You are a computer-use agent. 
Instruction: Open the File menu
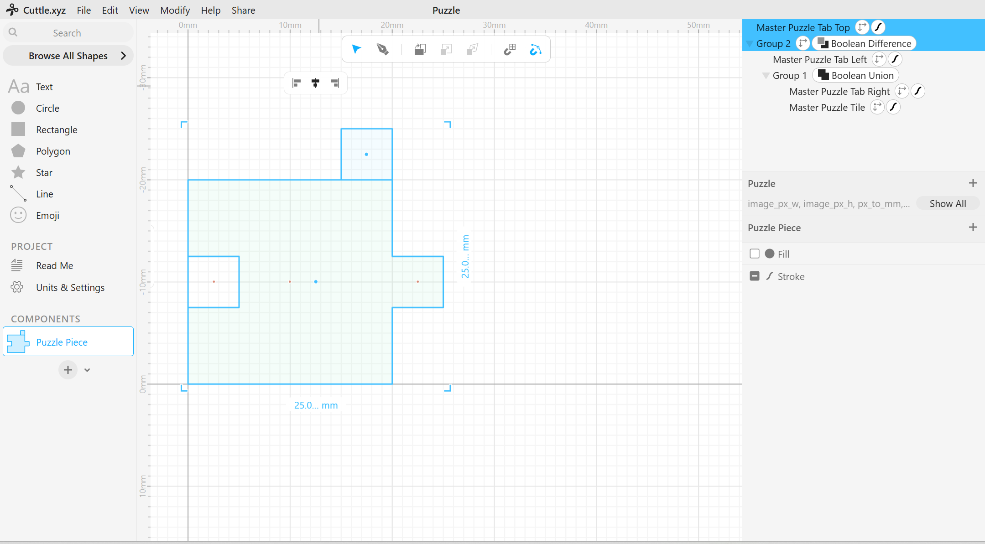point(84,10)
